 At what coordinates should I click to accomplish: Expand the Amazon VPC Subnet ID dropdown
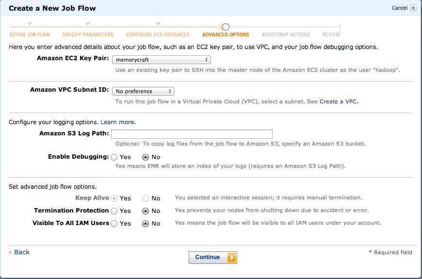tap(143, 91)
